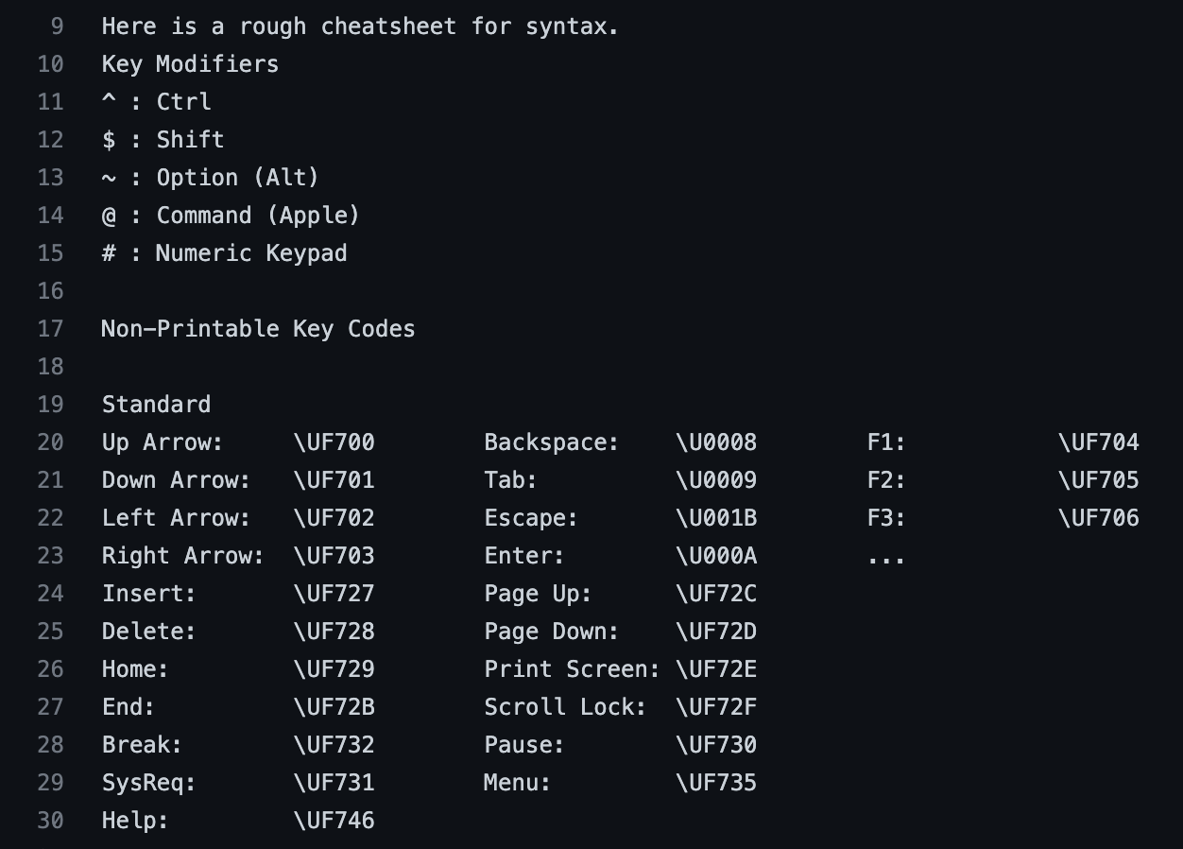1183x849 pixels.
Task: Click line number 25 in gutter
Action: (x=50, y=632)
